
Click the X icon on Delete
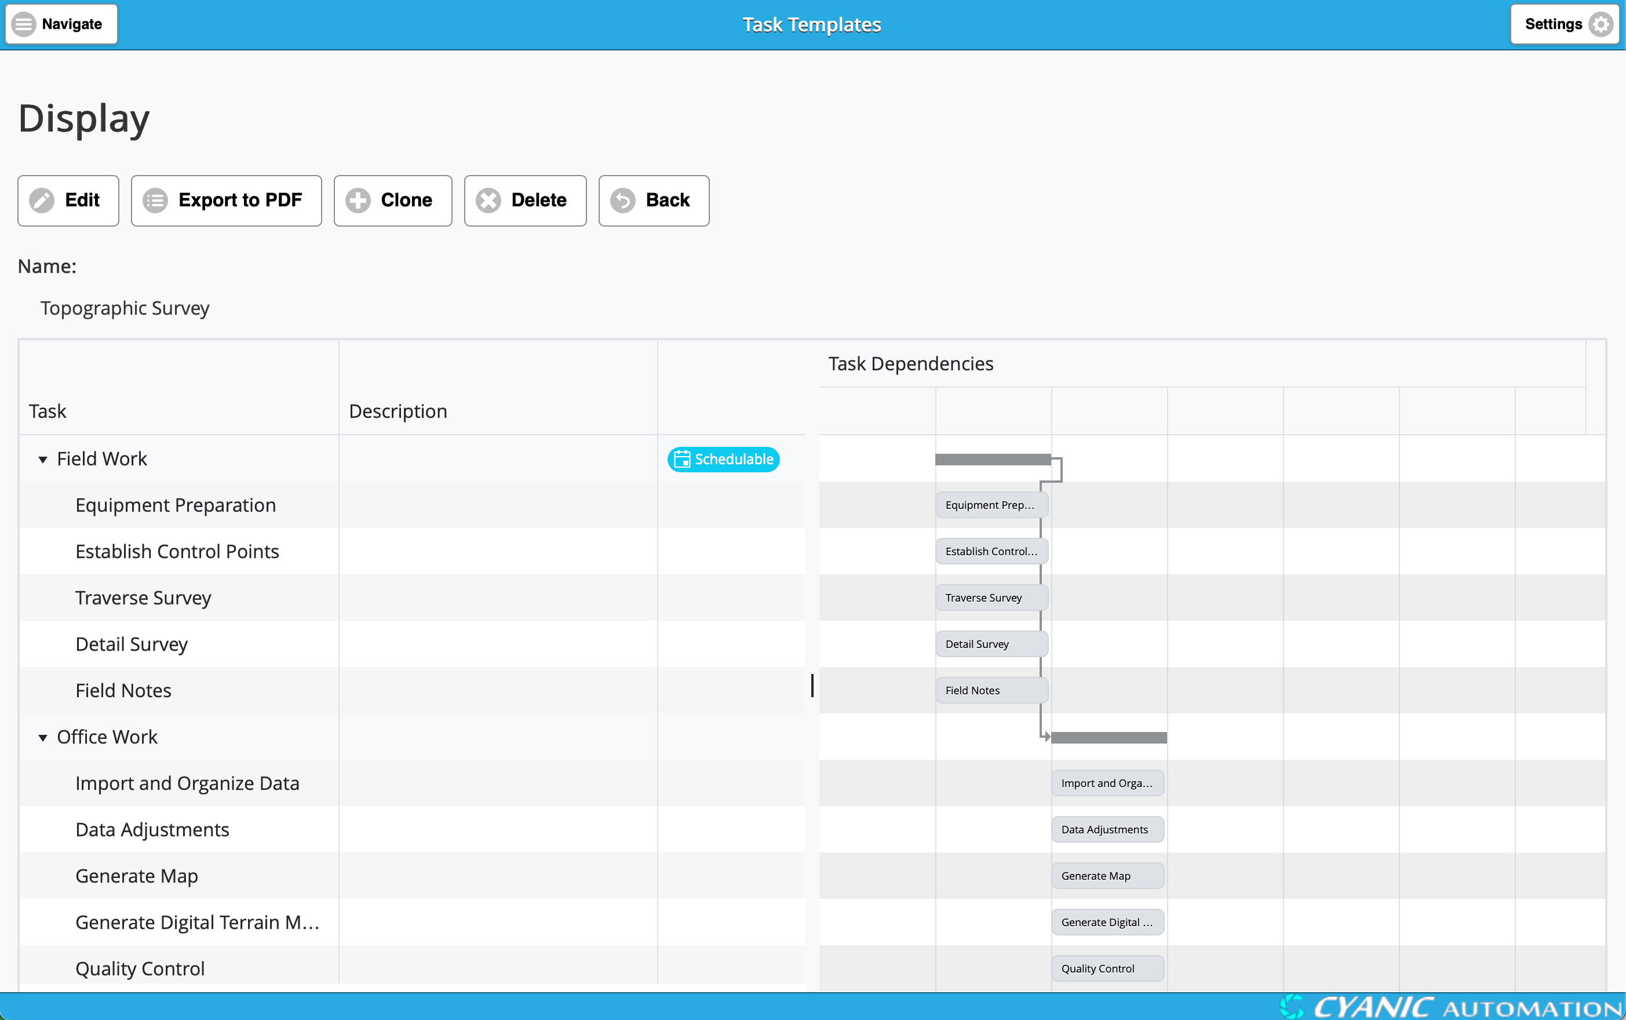point(488,201)
